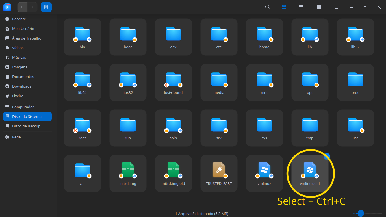Image resolution: width=386 pixels, height=217 pixels.
Task: Adjust the icon size slider
Action: tap(361, 213)
